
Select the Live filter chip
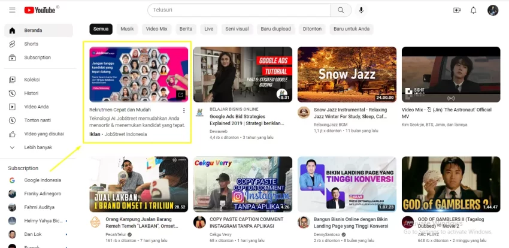(x=209, y=29)
